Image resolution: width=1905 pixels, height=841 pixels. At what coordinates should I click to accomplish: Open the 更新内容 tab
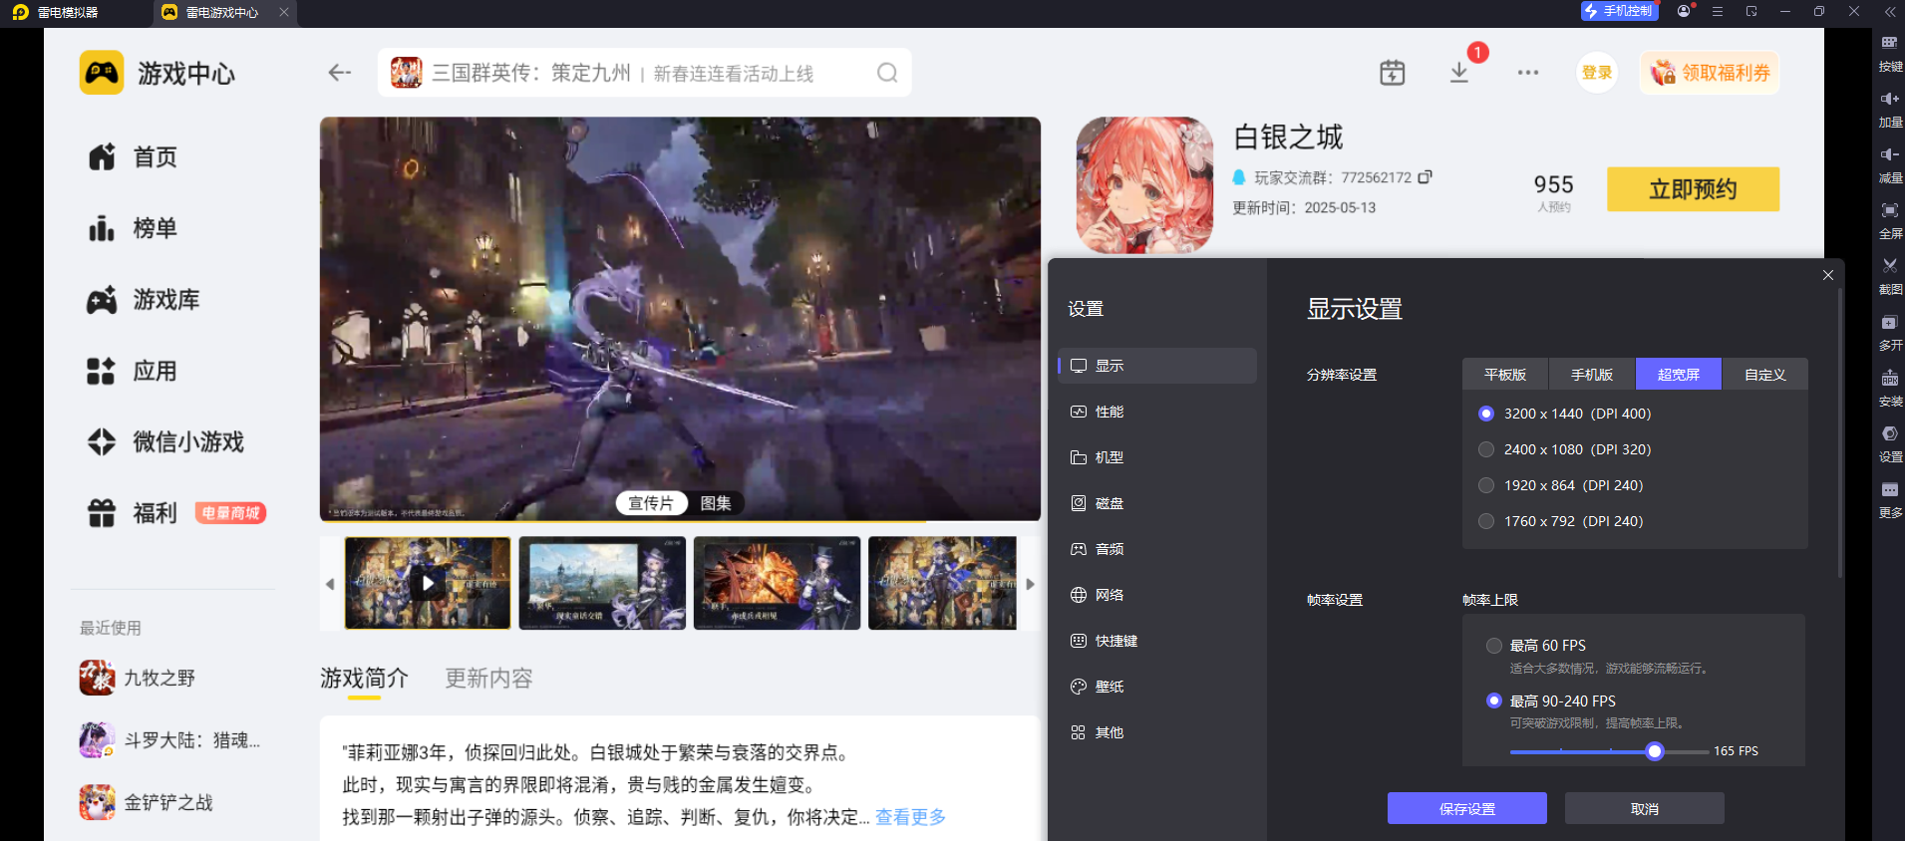[x=488, y=679]
